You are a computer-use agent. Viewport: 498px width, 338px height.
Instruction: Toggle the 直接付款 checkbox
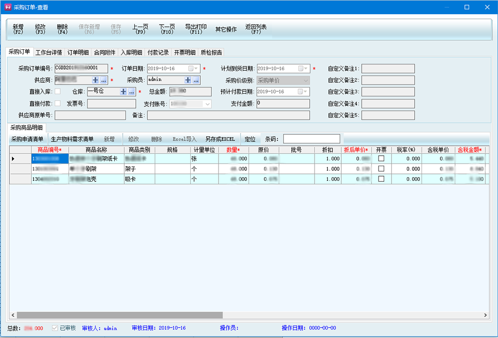pyautogui.click(x=58, y=103)
